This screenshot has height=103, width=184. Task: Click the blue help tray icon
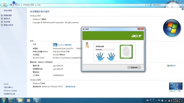pos(150,100)
